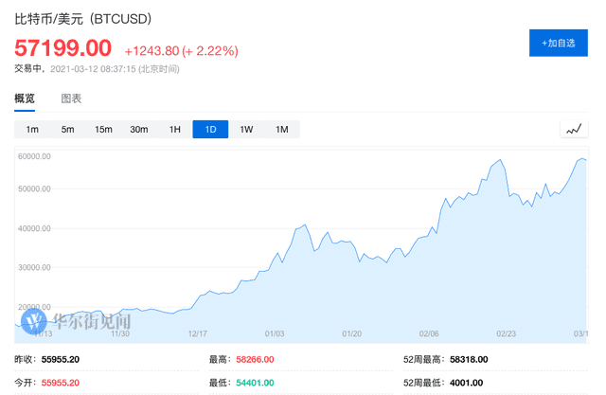Image resolution: width=606 pixels, height=395 pixels.
Task: Click the 60000.00 price axis label
Action: point(33,157)
